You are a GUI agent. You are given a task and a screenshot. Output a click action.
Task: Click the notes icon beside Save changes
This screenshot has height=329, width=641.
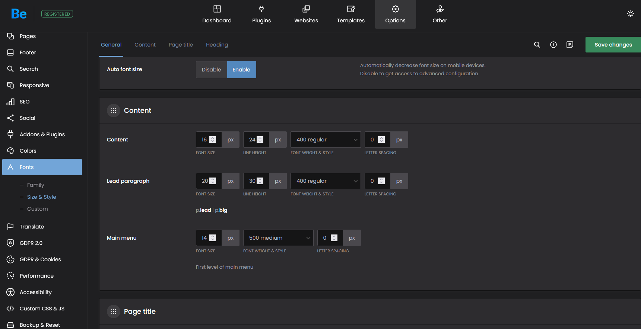[569, 45]
